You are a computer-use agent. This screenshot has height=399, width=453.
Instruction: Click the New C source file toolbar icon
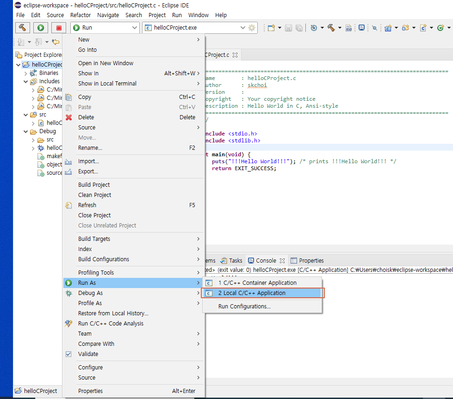423,28
